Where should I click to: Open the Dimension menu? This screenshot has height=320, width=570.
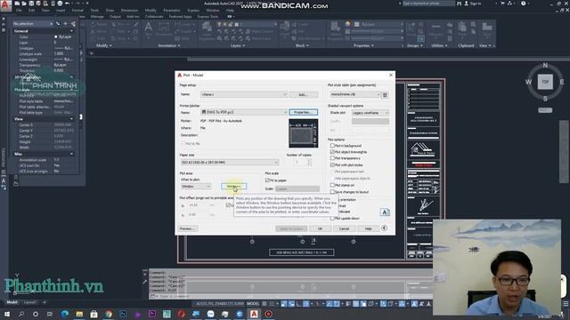pyautogui.click(x=129, y=11)
